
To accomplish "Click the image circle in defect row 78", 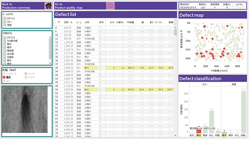I will pyautogui.click(x=100, y=133).
